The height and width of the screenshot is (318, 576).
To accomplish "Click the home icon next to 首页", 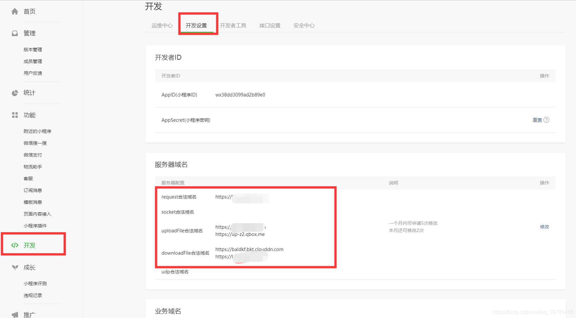I will (x=15, y=11).
